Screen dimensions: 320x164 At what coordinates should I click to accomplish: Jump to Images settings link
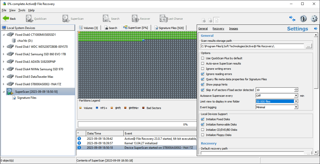point(234,28)
